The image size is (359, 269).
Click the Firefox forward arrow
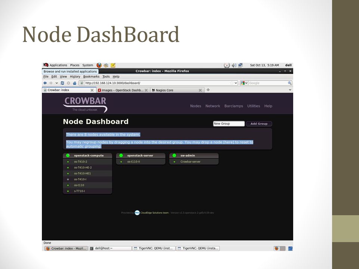(x=51, y=83)
